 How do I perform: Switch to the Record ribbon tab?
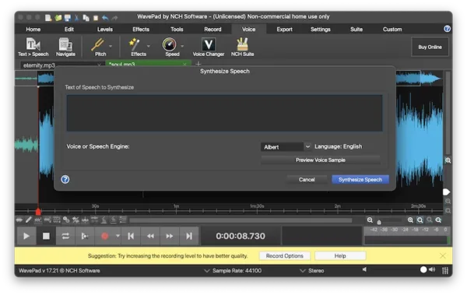[x=212, y=30]
